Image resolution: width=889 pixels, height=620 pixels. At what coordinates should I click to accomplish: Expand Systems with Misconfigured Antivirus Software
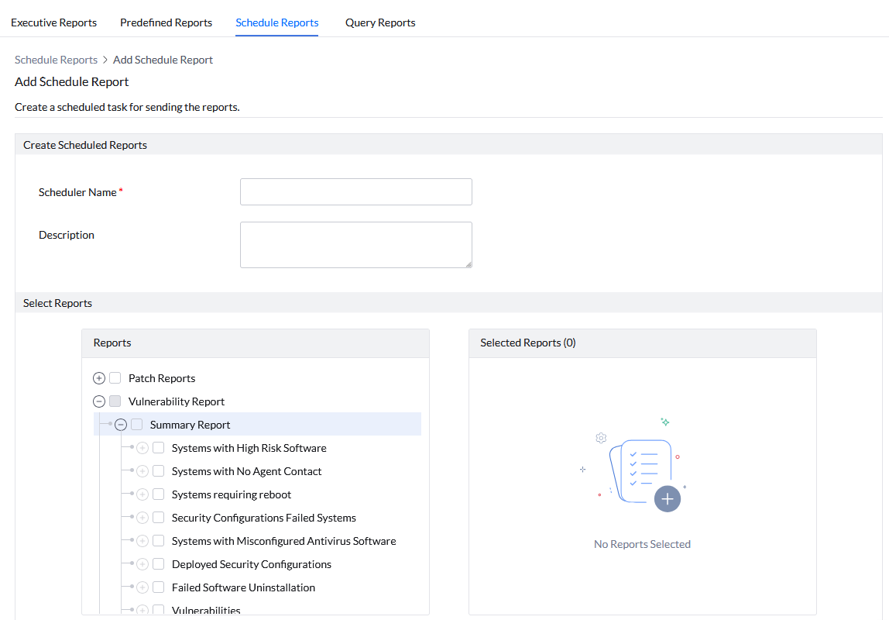click(x=142, y=540)
